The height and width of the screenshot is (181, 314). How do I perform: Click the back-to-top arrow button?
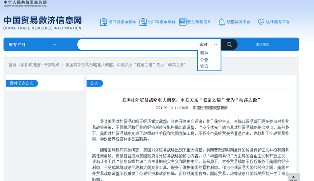coord(293,177)
